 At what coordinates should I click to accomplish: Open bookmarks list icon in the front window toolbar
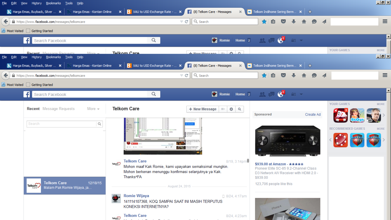273,75
